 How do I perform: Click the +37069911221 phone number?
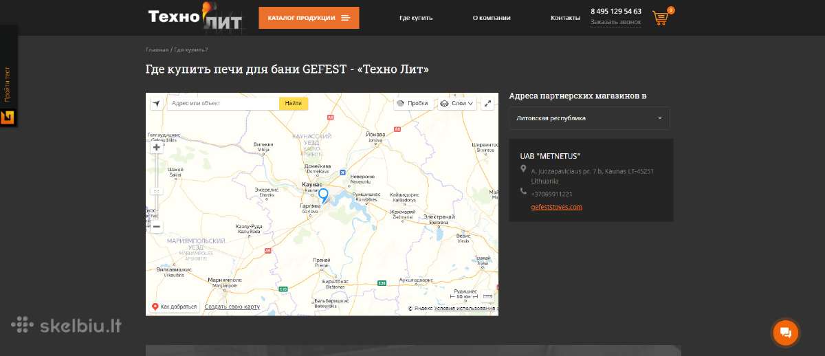pos(551,194)
